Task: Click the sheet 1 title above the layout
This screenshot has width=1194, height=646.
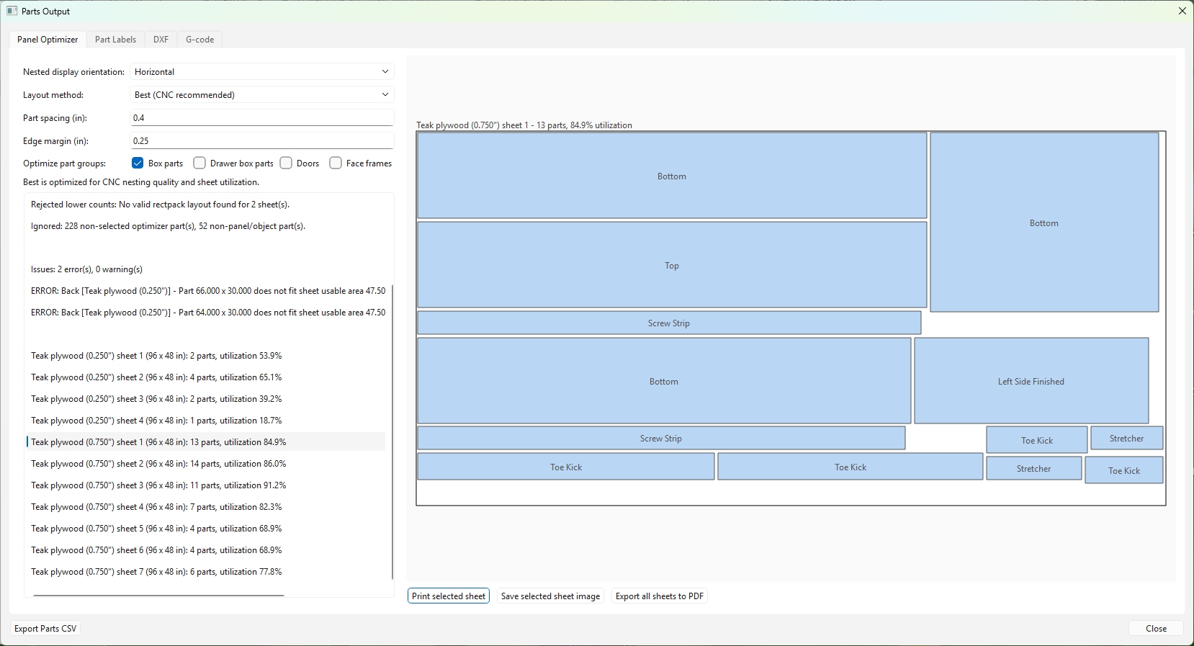Action: tap(524, 125)
